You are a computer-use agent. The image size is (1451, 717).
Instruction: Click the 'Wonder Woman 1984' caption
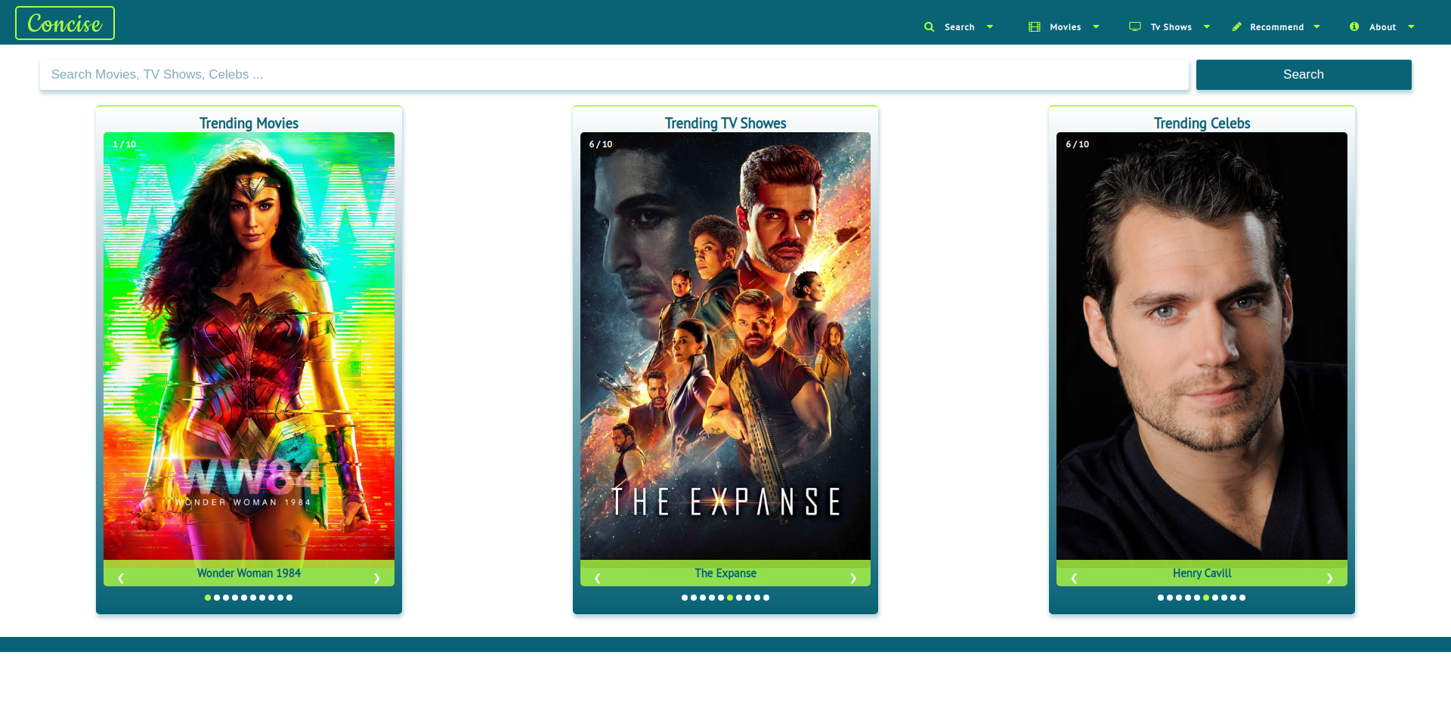pyautogui.click(x=249, y=573)
